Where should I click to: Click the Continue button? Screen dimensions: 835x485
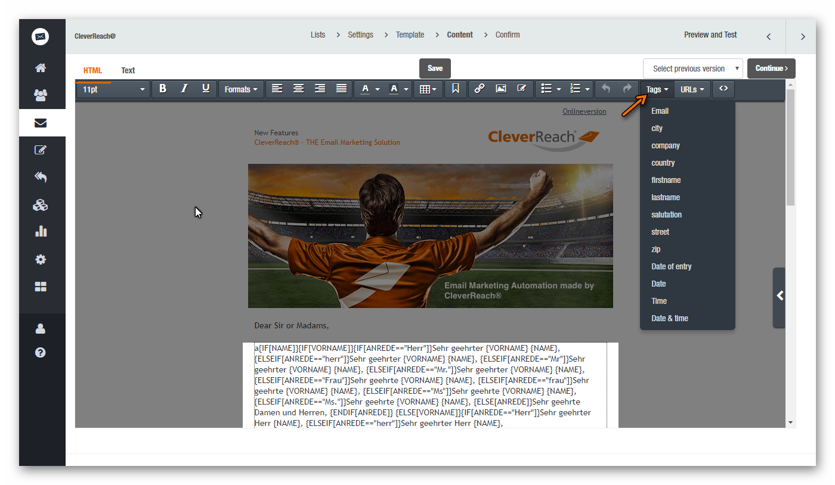pos(771,69)
